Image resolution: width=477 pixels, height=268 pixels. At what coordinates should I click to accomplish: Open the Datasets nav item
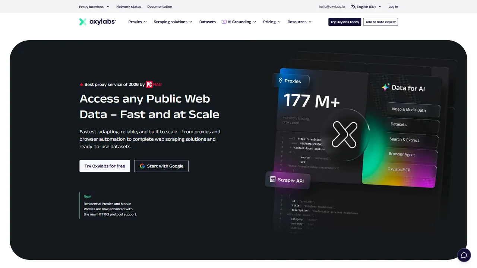click(208, 22)
